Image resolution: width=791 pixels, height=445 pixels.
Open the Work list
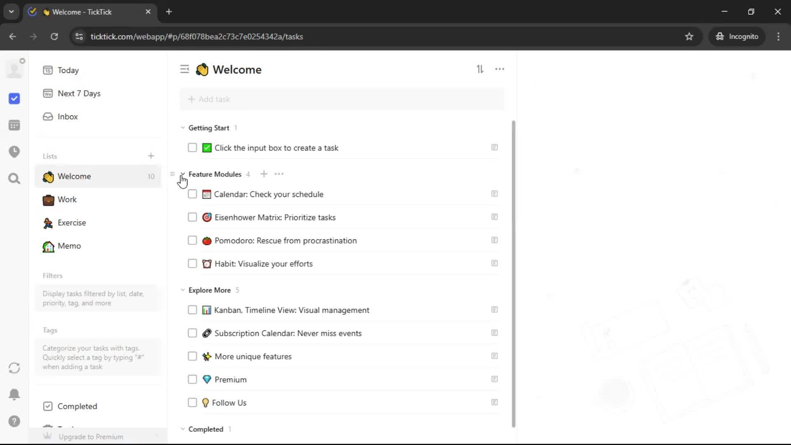tap(67, 199)
